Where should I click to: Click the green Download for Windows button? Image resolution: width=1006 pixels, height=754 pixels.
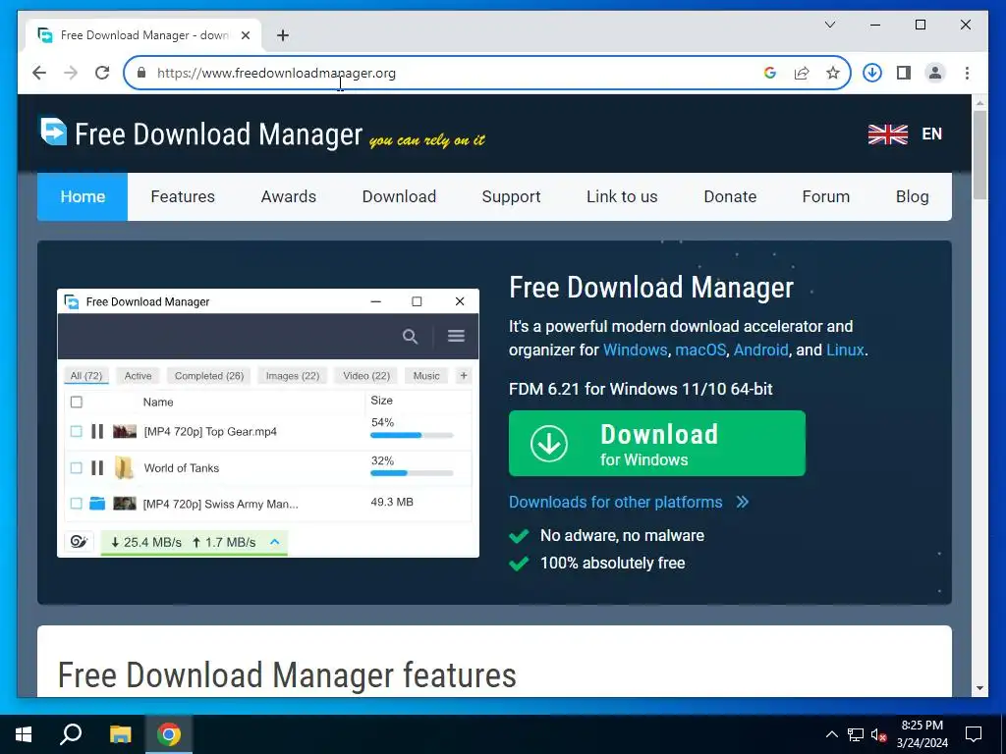click(x=657, y=444)
